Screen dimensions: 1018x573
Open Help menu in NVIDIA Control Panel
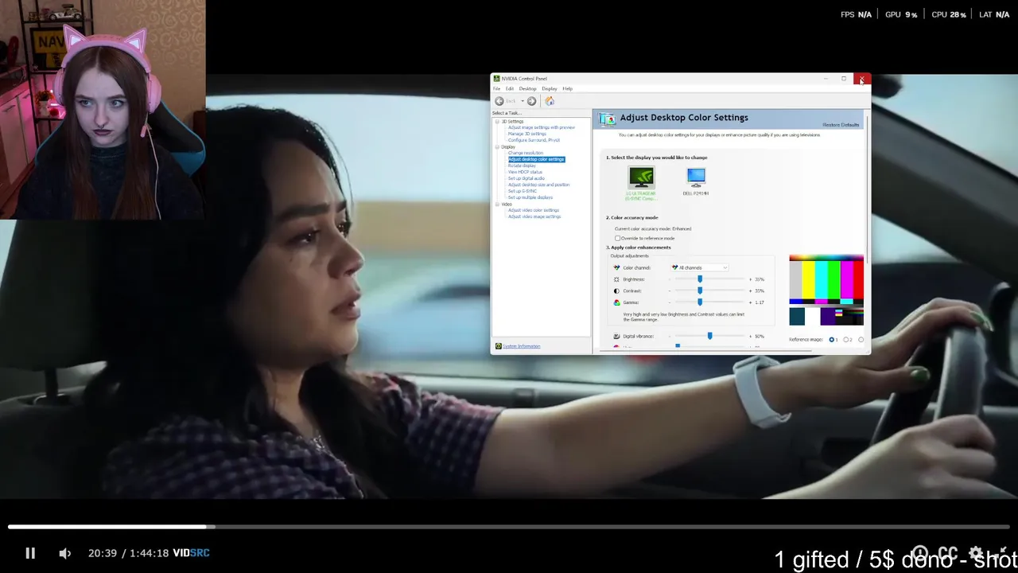[x=568, y=88]
